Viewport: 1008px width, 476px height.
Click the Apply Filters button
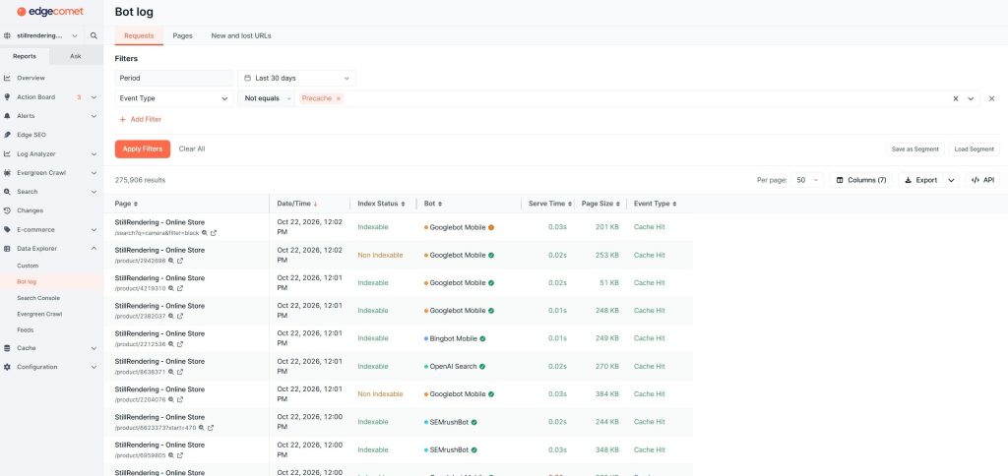(x=143, y=149)
